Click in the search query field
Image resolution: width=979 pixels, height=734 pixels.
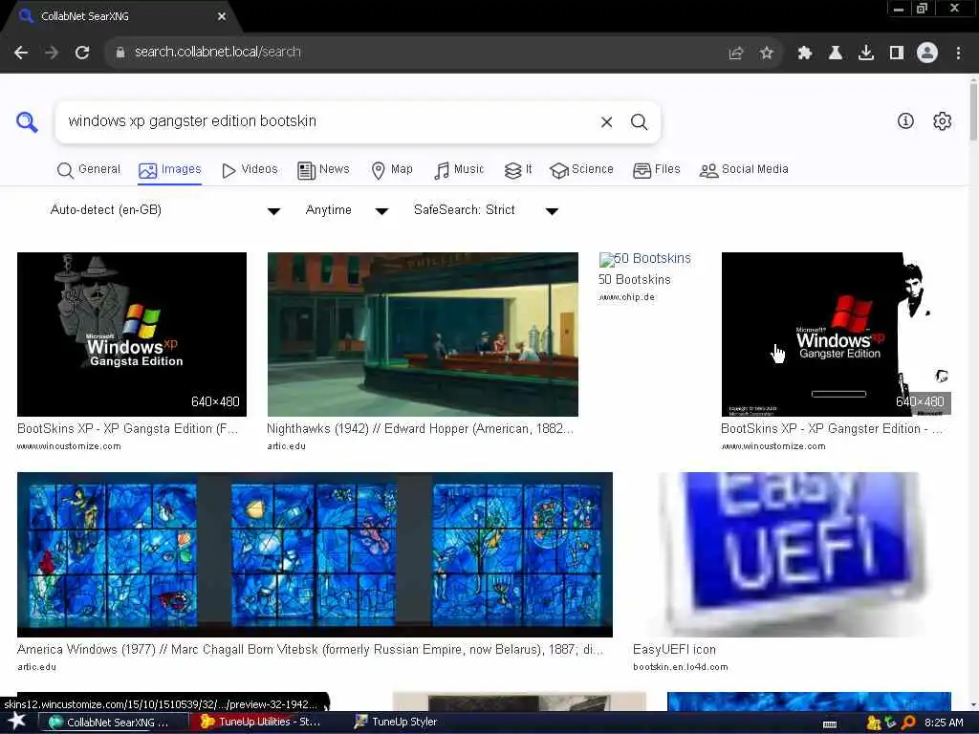(328, 121)
